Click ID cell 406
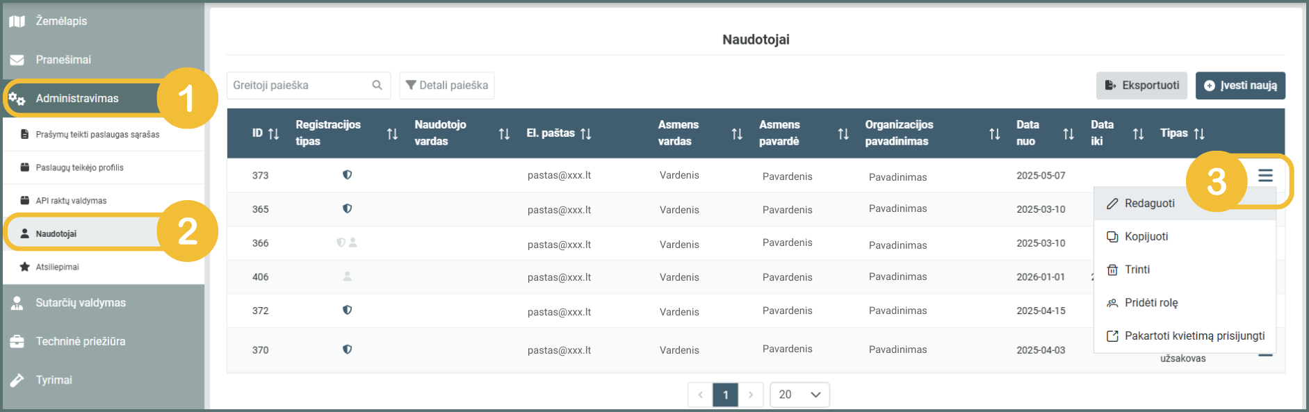 point(261,277)
